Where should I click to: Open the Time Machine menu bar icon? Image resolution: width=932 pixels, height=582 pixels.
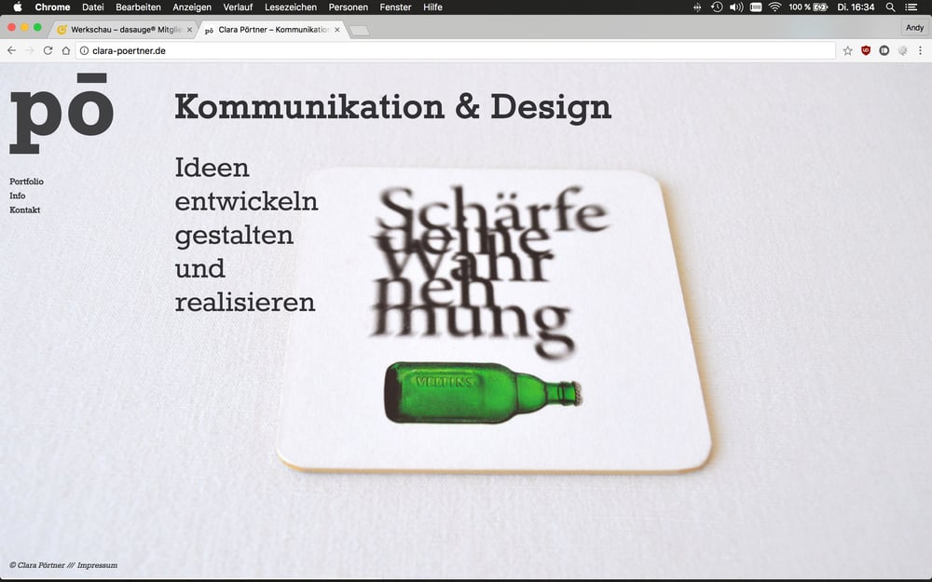tap(717, 7)
